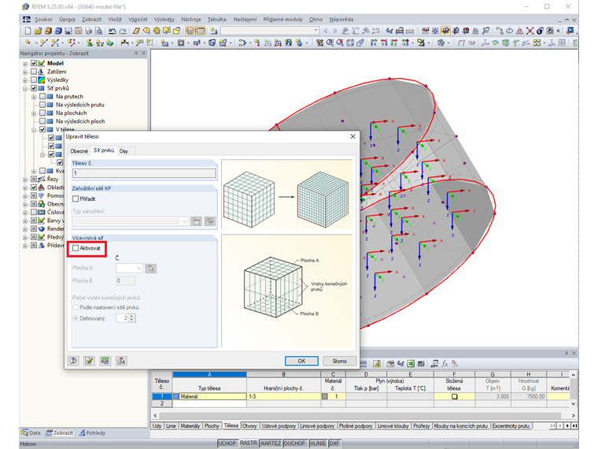
Task: Click the gray material color swatch in column C
Action: [324, 397]
